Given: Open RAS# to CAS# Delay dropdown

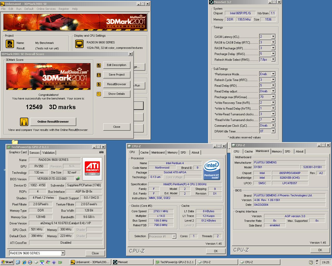Looking at the screenshot, I should 273,42.
